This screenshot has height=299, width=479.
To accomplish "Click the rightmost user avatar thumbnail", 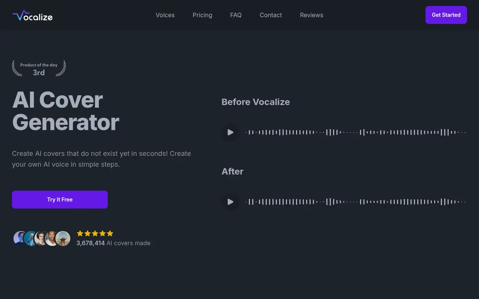I will (x=63, y=238).
